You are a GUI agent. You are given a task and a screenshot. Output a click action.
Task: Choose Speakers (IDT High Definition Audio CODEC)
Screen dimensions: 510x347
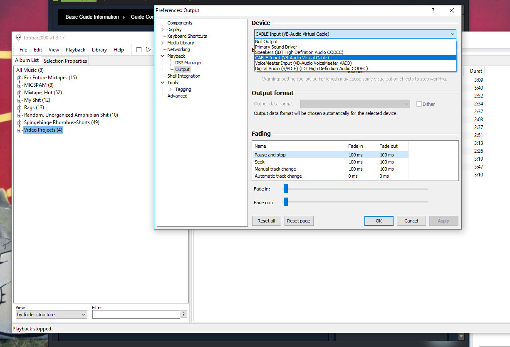click(x=355, y=52)
